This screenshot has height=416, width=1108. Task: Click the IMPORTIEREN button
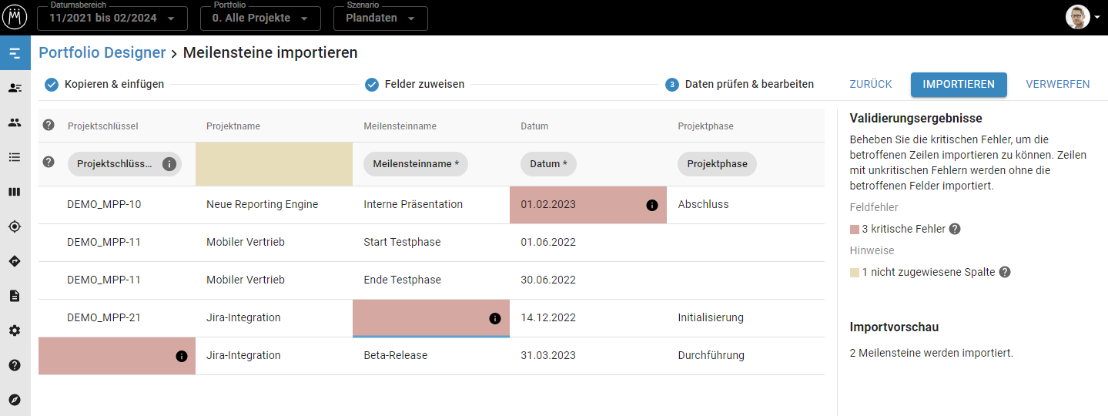coord(958,85)
